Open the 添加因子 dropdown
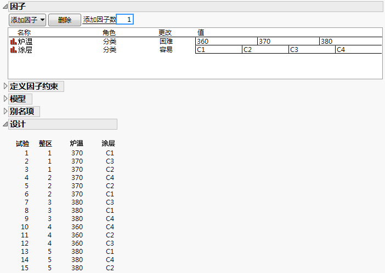Viewport: 385px width, 273px height. pyautogui.click(x=27, y=20)
